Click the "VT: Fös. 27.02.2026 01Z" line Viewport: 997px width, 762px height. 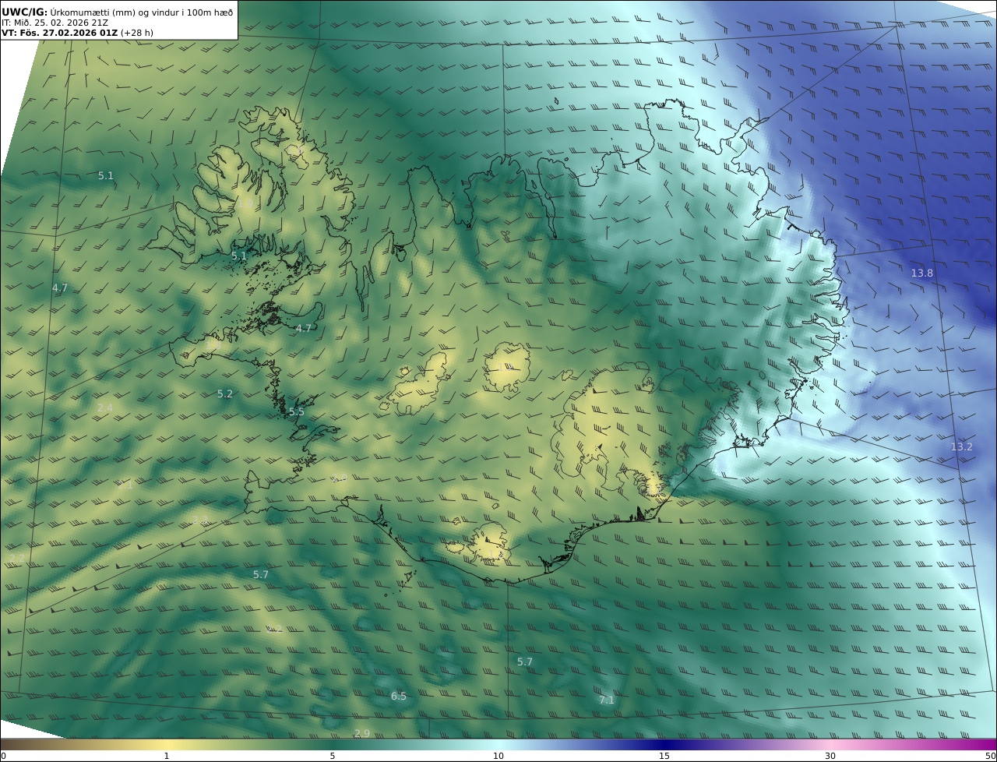60,33
